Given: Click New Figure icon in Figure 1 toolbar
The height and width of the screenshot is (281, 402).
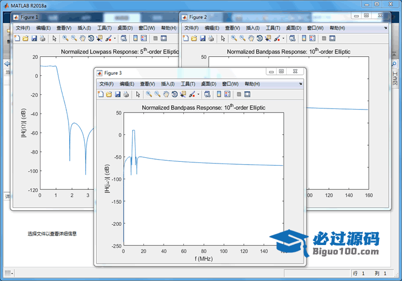Looking at the screenshot, I should (17, 38).
